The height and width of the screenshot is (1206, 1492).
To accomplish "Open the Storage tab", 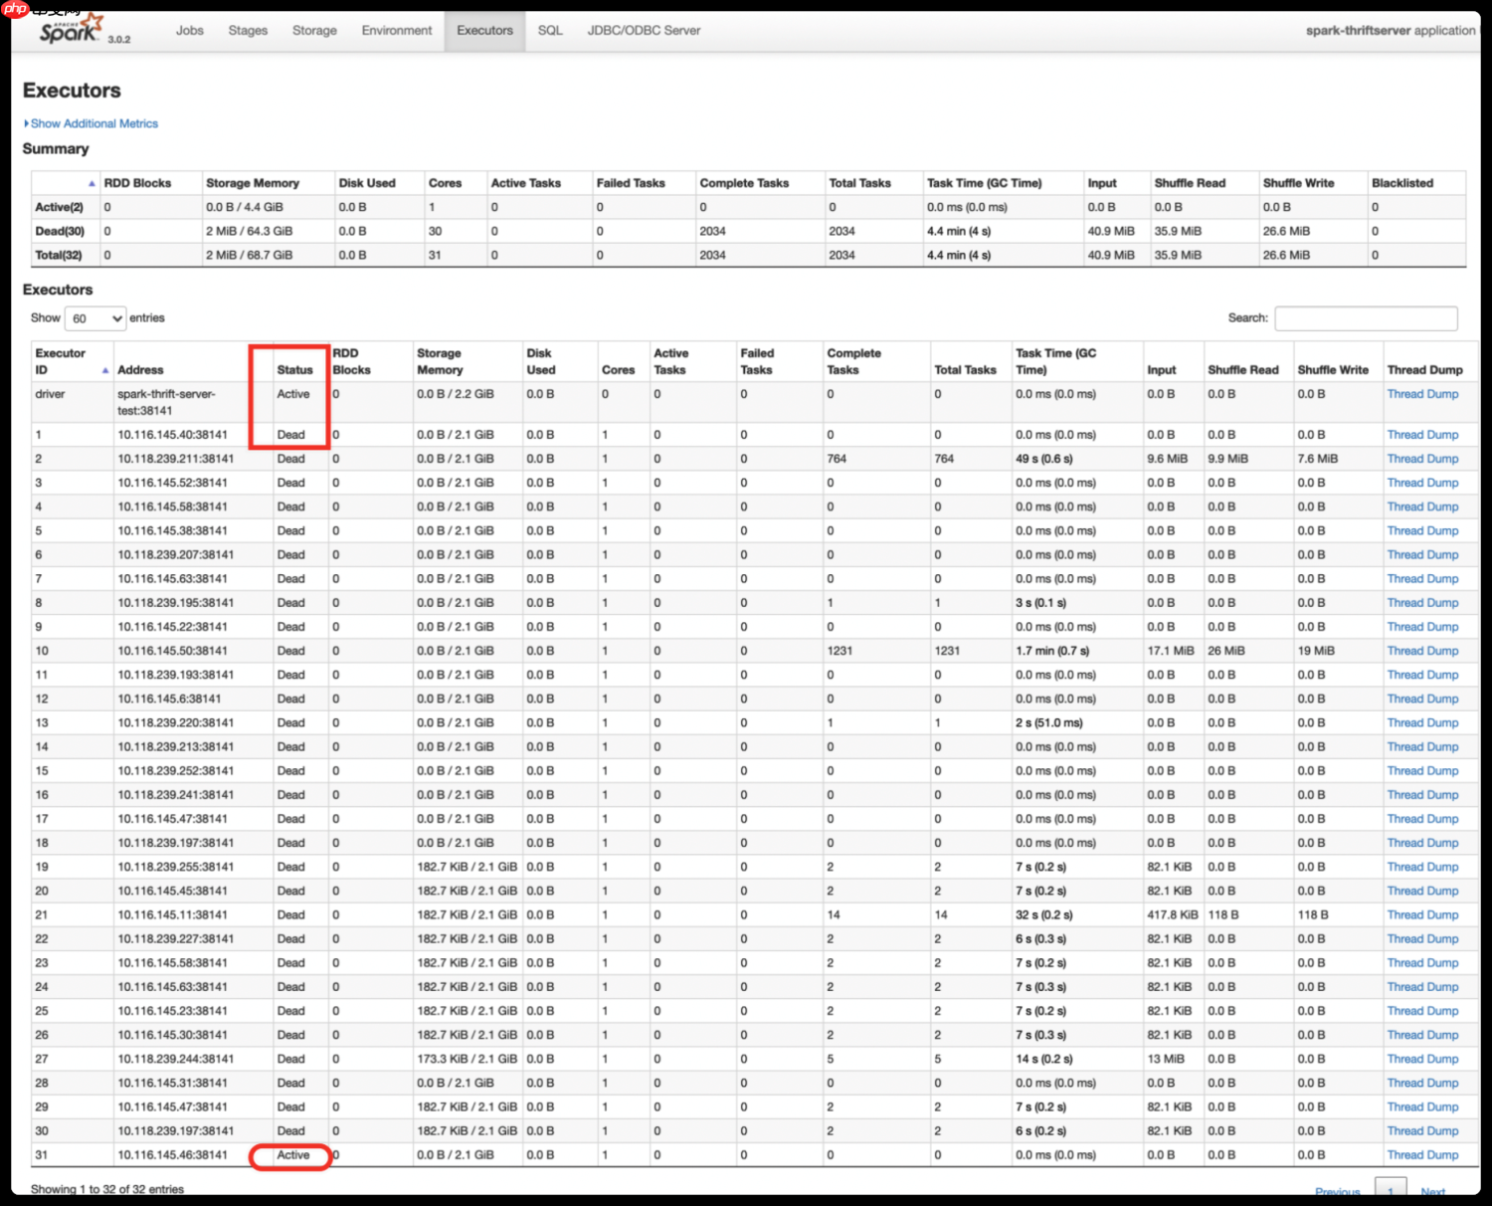I will [x=313, y=30].
